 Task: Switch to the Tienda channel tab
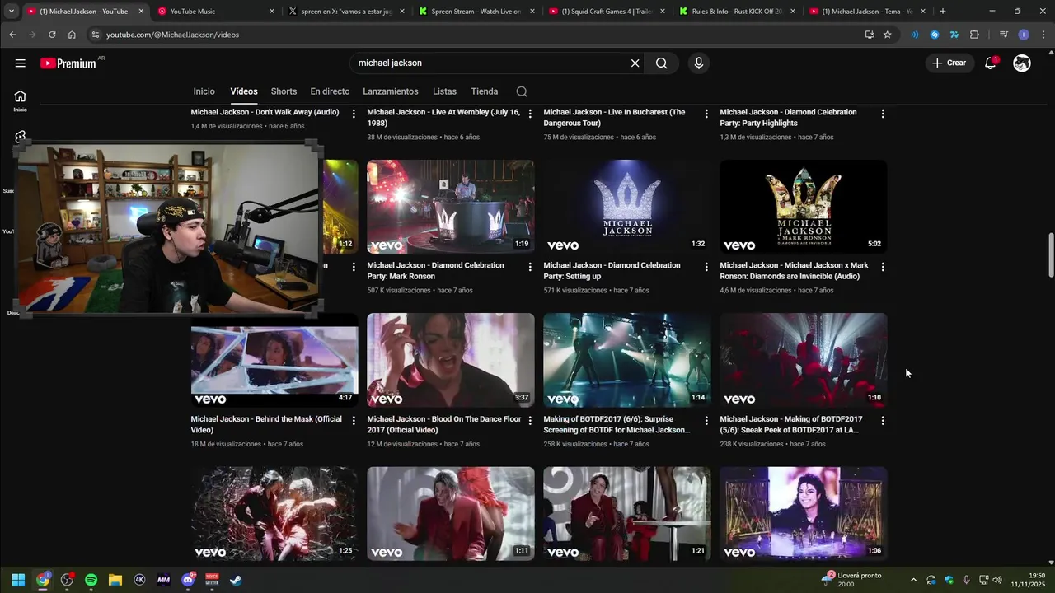click(x=485, y=91)
